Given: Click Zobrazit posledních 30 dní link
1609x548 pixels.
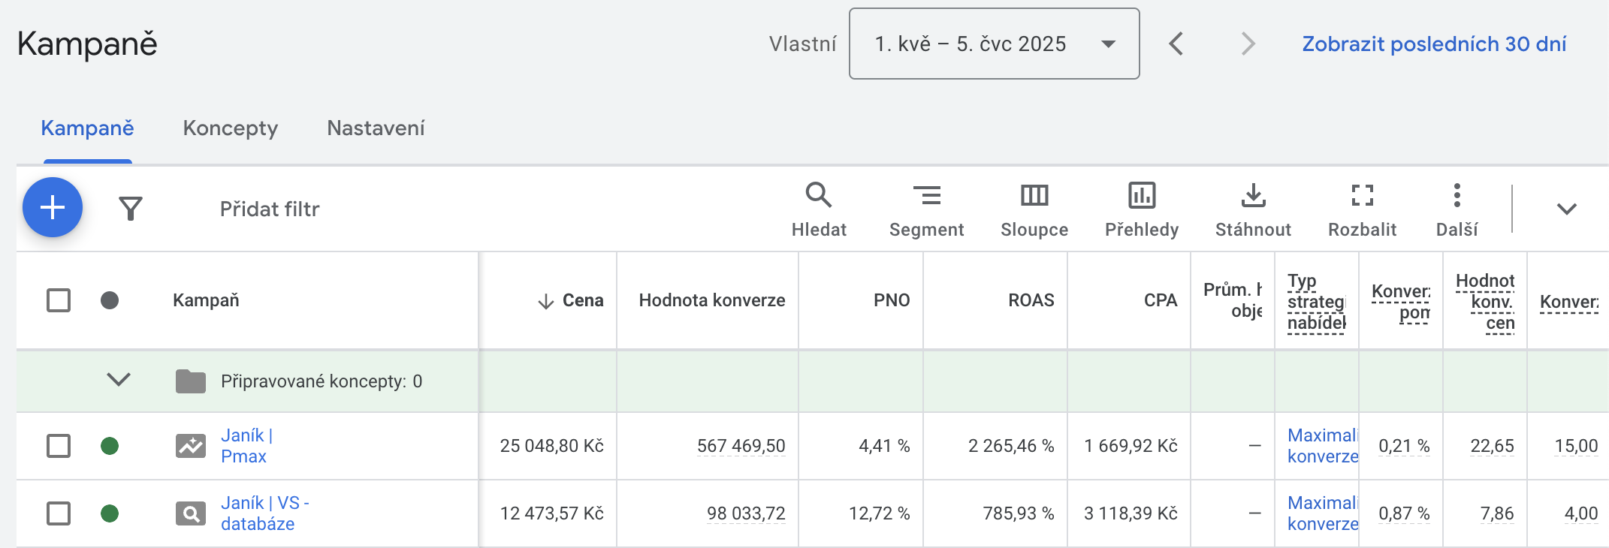Looking at the screenshot, I should (1433, 44).
